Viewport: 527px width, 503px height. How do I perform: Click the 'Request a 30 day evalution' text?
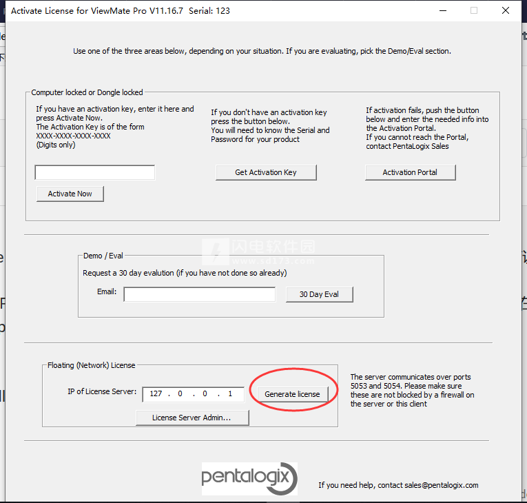click(185, 273)
